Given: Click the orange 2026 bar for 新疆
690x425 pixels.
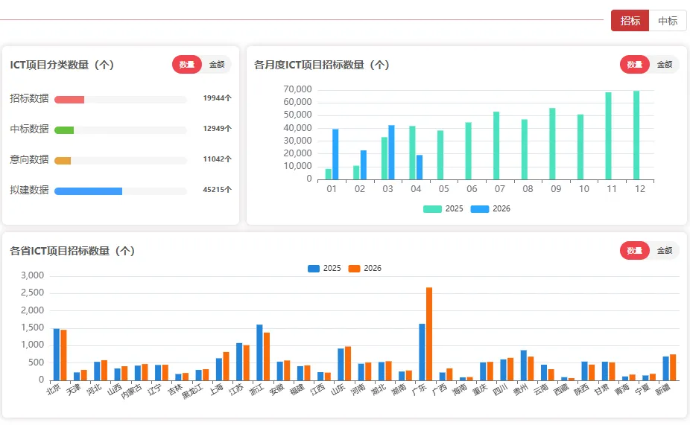Looking at the screenshot, I should coord(673,368).
